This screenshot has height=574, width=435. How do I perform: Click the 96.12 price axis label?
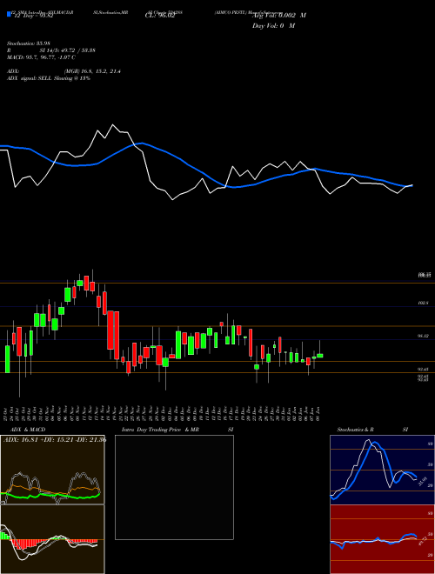coord(423,336)
